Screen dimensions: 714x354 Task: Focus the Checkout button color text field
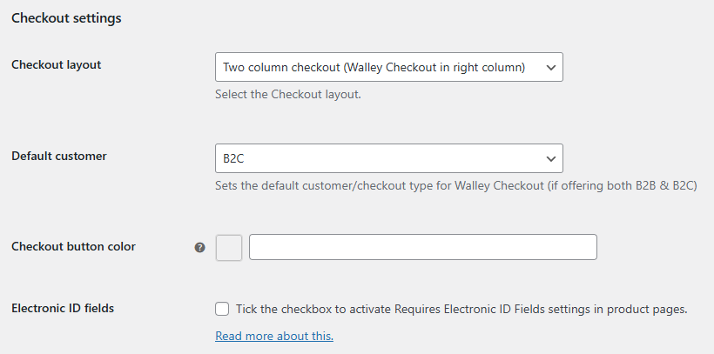pyautogui.click(x=422, y=247)
